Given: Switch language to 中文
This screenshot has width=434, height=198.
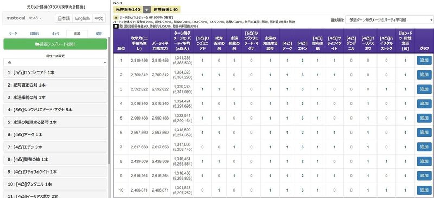Looking at the screenshot, I should 99,18.
